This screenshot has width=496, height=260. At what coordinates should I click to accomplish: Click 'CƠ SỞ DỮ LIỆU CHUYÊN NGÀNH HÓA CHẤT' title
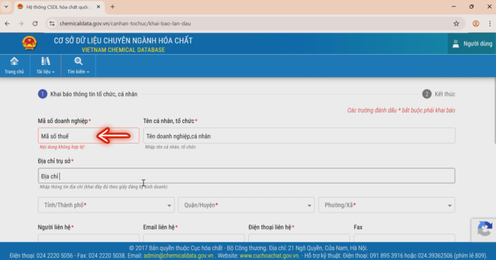(123, 41)
